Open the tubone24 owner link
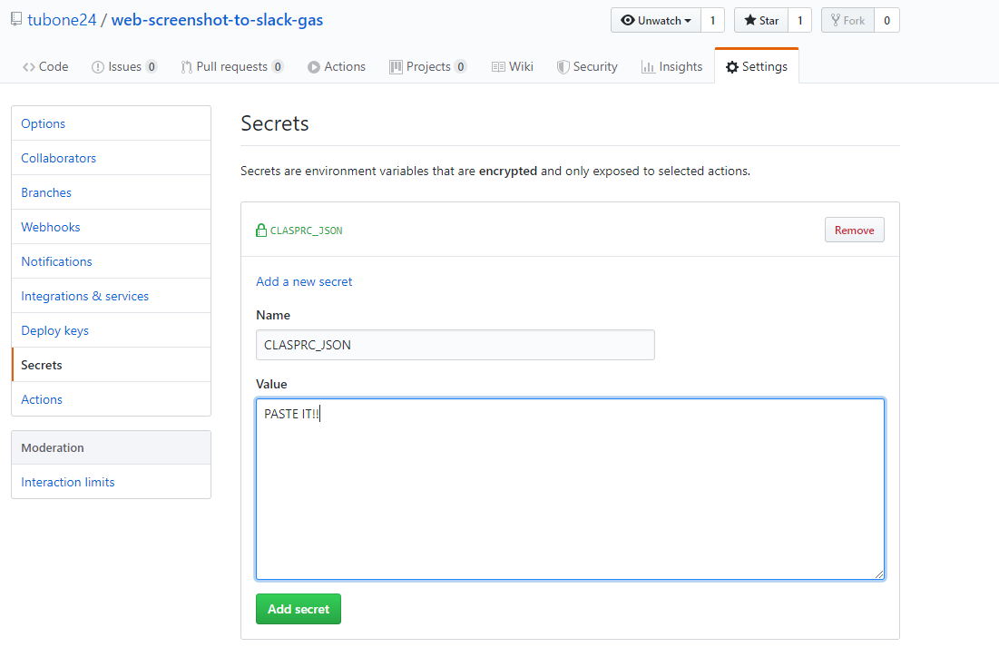This screenshot has height=667, width=999. (62, 20)
